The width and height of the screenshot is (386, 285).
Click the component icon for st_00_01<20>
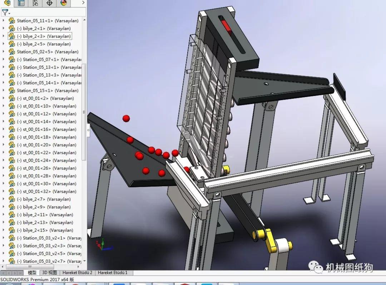point(11,145)
